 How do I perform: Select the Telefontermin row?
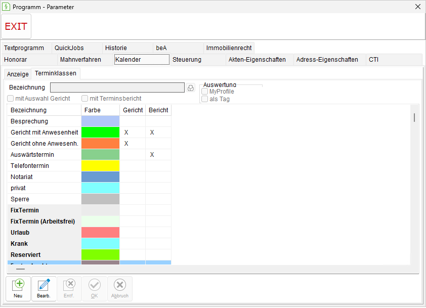90,166
